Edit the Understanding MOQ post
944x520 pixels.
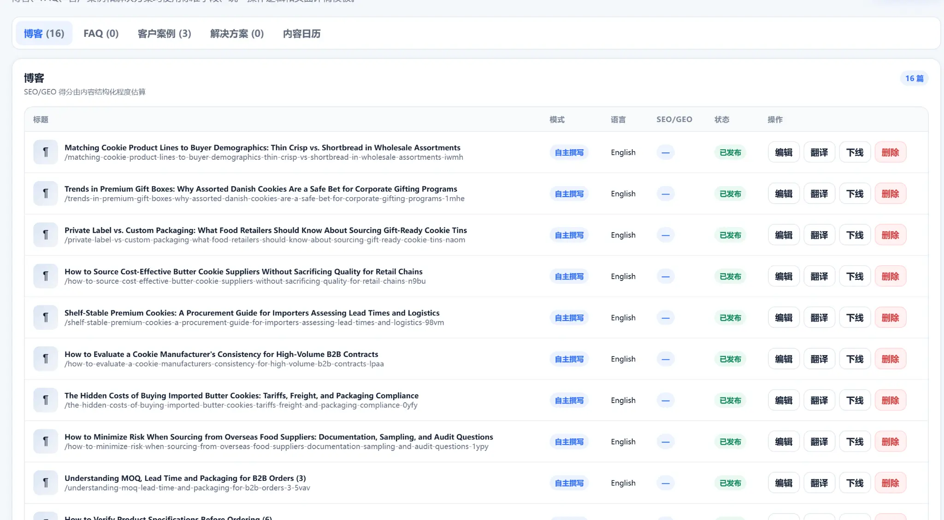click(784, 483)
